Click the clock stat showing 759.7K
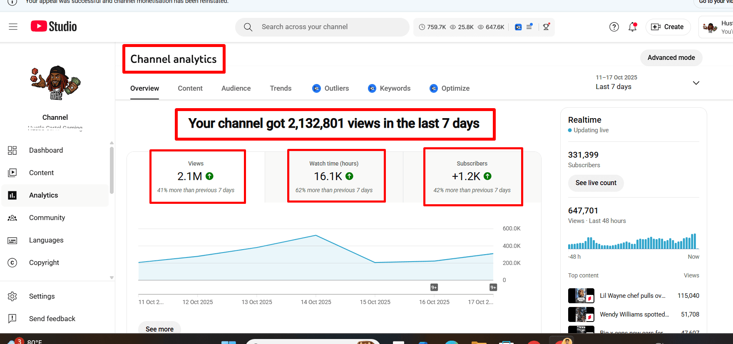 pyautogui.click(x=432, y=27)
